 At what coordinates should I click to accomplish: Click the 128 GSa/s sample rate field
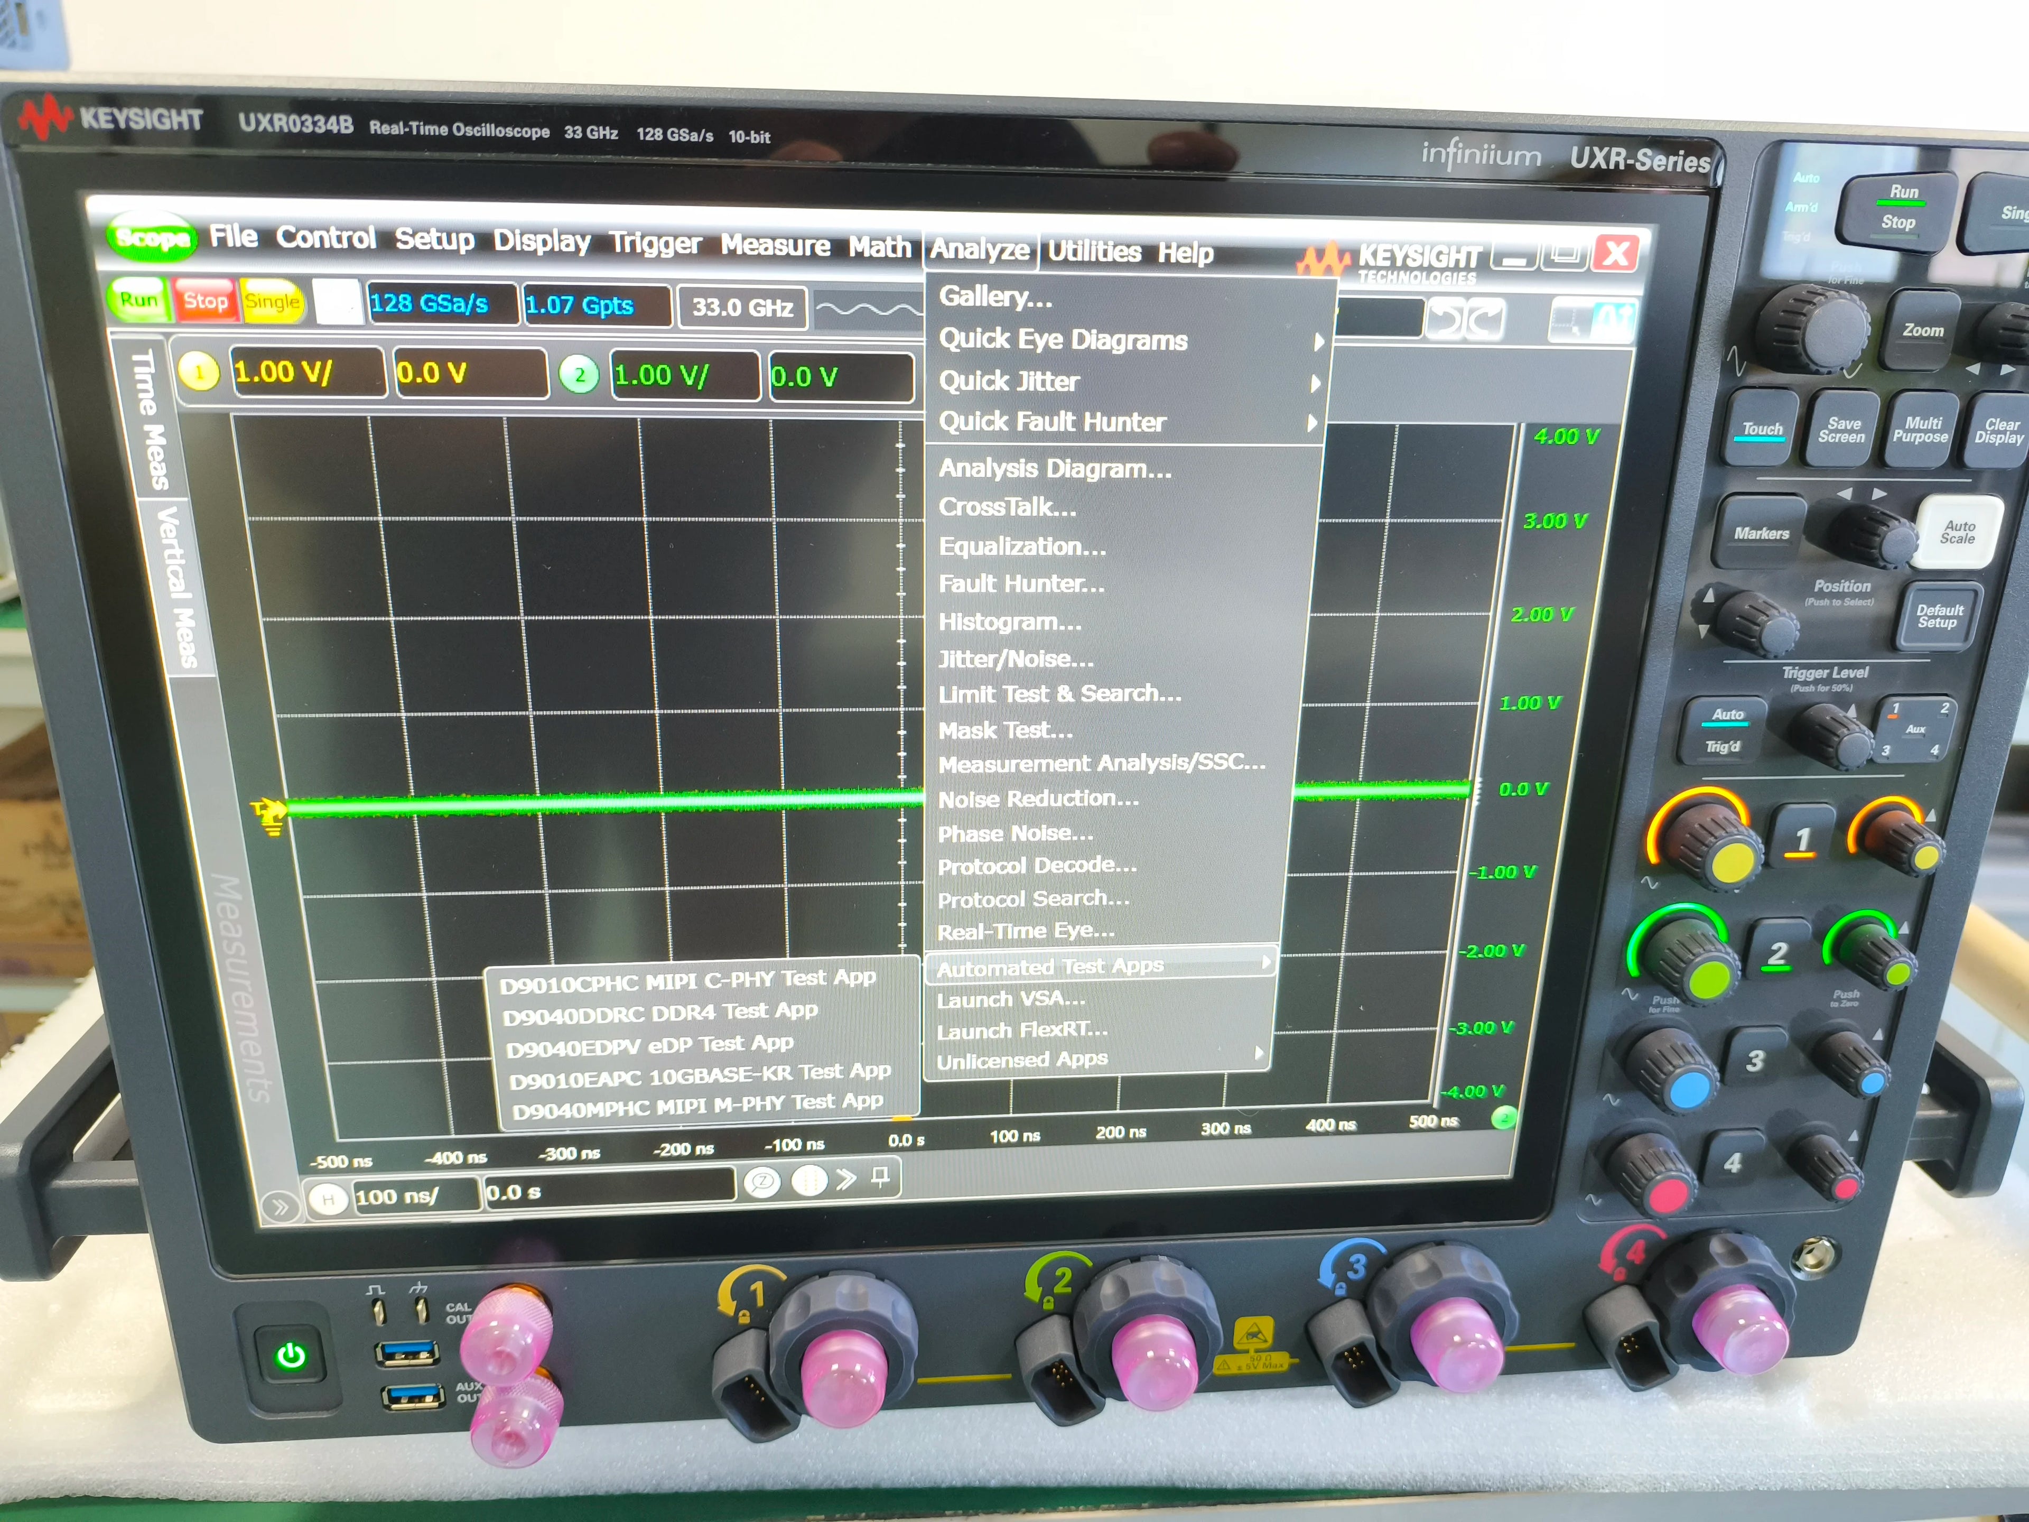442,304
